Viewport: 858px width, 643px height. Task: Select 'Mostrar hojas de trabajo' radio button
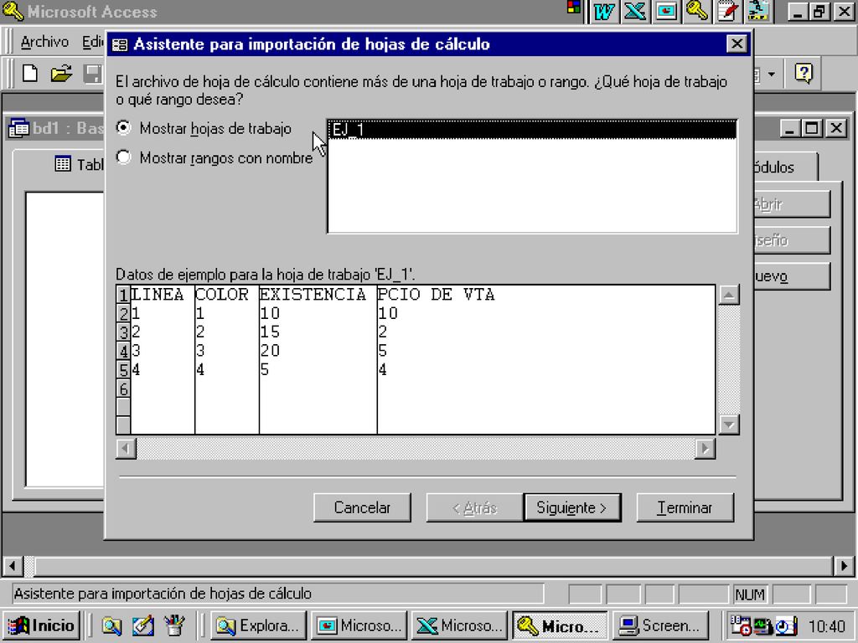124,128
